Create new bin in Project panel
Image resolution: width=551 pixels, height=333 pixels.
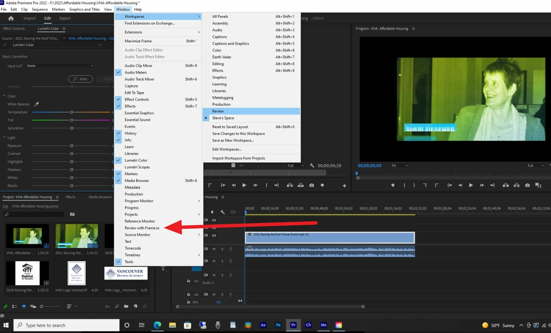126,306
